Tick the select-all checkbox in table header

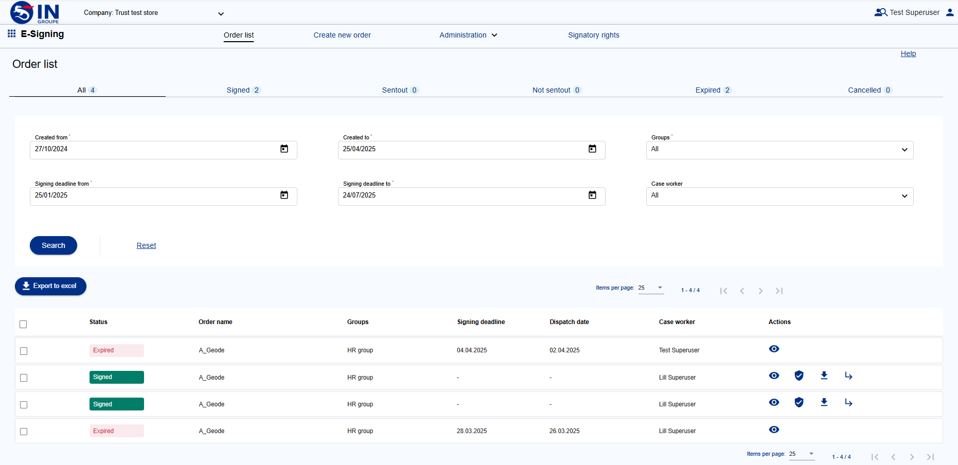23,325
